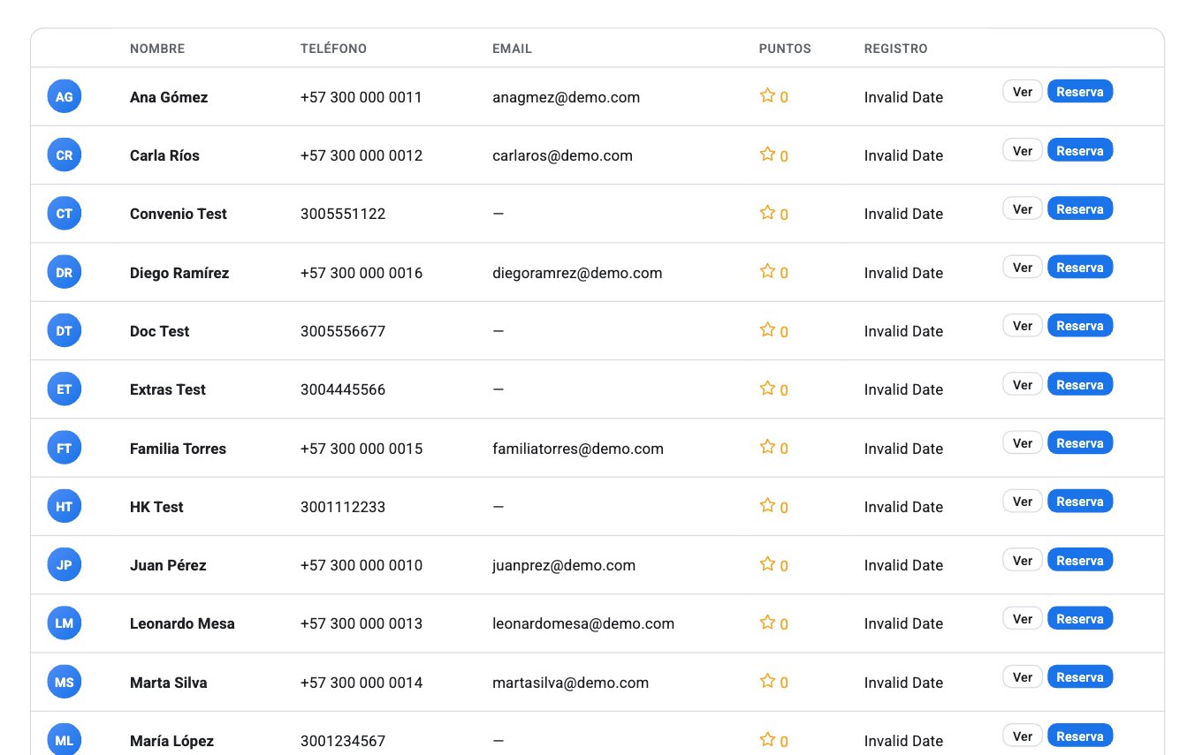Click the TELÉFONO column header
Image resolution: width=1195 pixels, height=755 pixels.
[333, 49]
